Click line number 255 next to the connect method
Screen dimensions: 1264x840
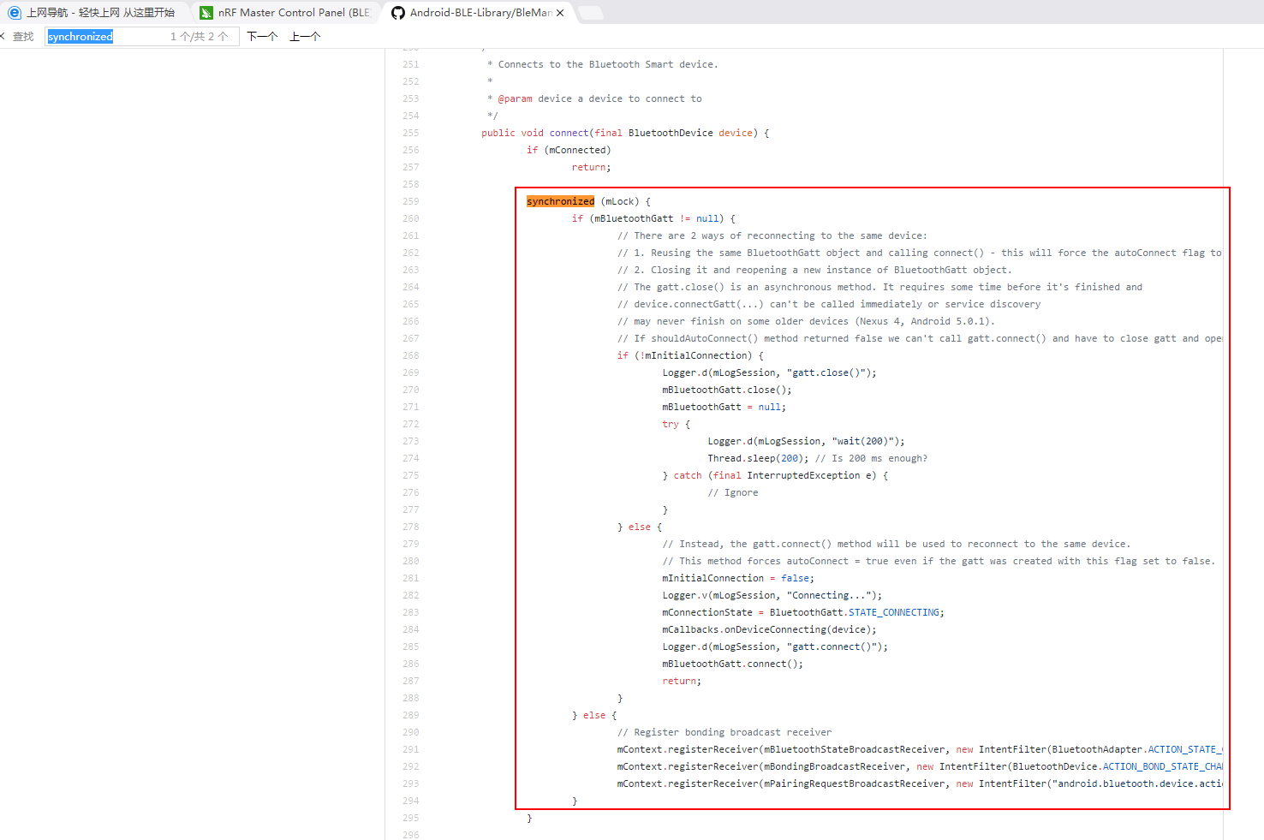coord(410,133)
